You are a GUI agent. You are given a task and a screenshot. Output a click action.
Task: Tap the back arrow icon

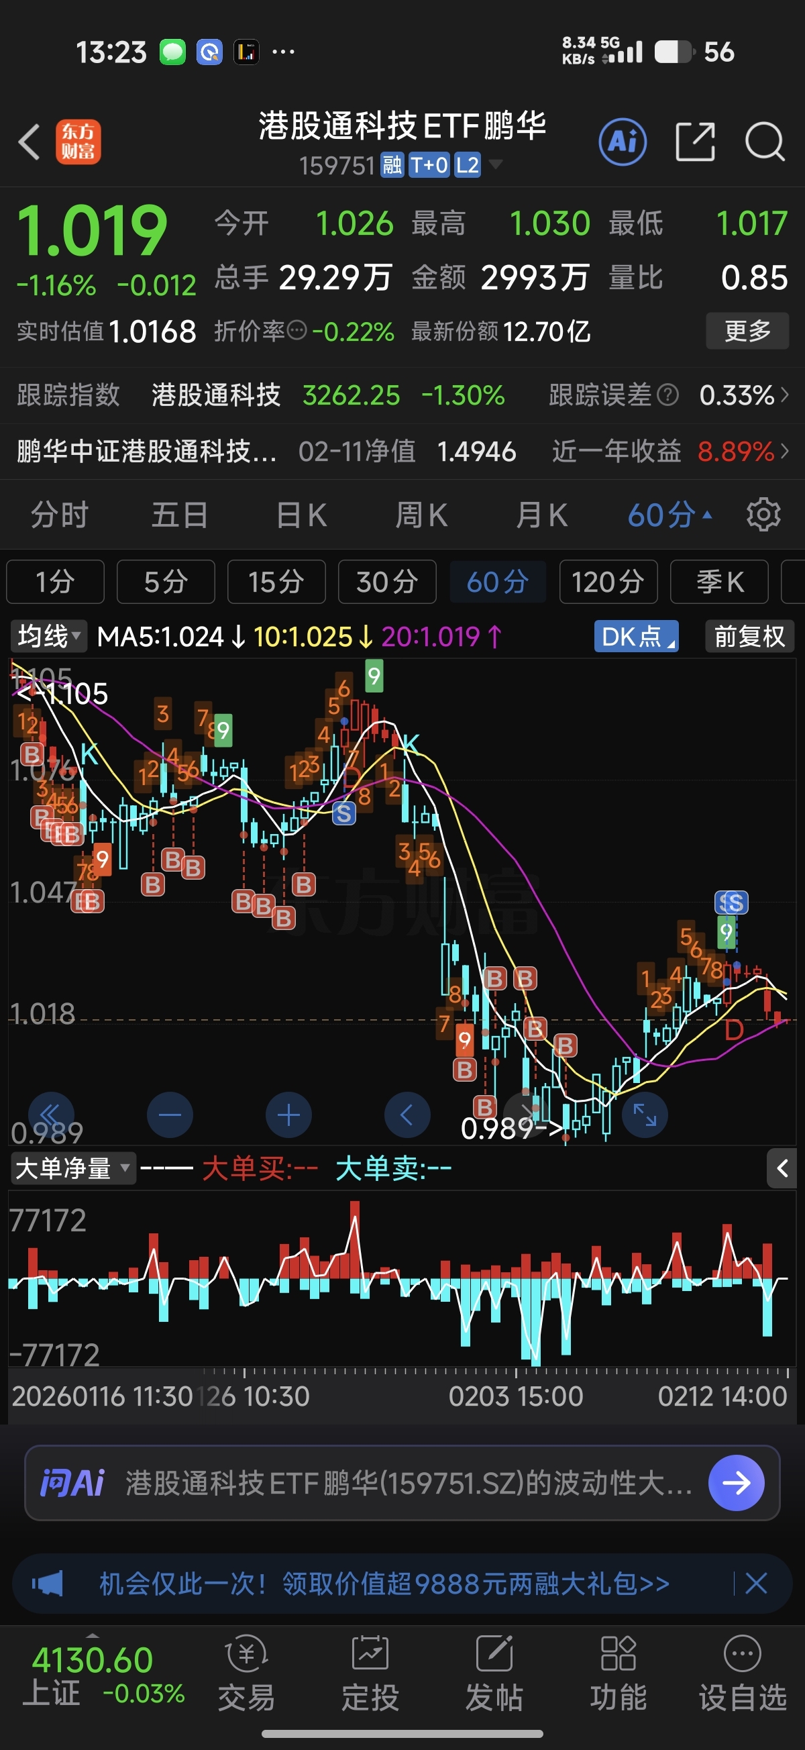[x=30, y=142]
